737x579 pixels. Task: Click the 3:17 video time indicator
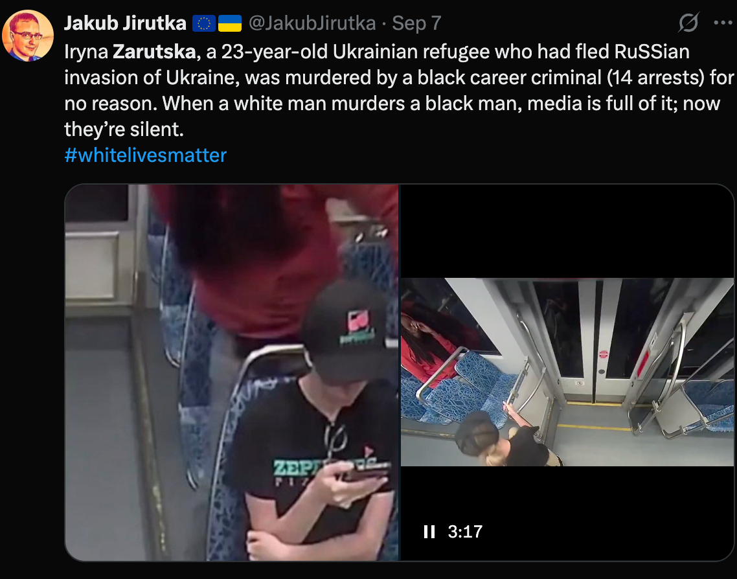tap(465, 532)
